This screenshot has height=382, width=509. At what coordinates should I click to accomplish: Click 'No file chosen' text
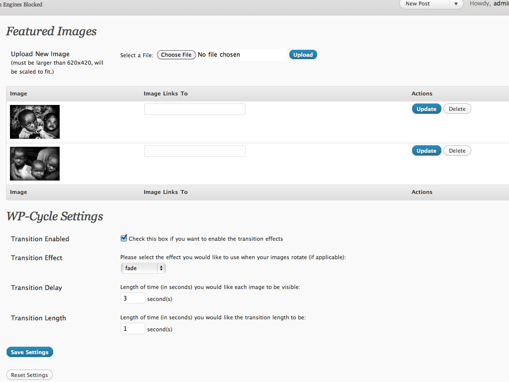[x=219, y=55]
